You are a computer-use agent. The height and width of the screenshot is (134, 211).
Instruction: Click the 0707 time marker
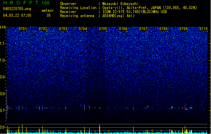click(143, 29)
